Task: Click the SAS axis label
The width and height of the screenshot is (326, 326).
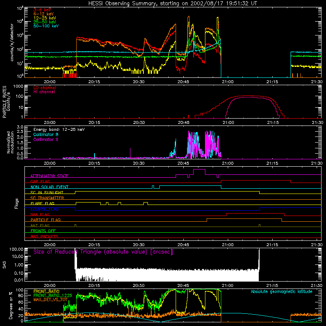Action: 4,264
